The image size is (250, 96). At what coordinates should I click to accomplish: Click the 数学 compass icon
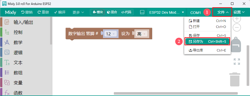click(x=7, y=42)
